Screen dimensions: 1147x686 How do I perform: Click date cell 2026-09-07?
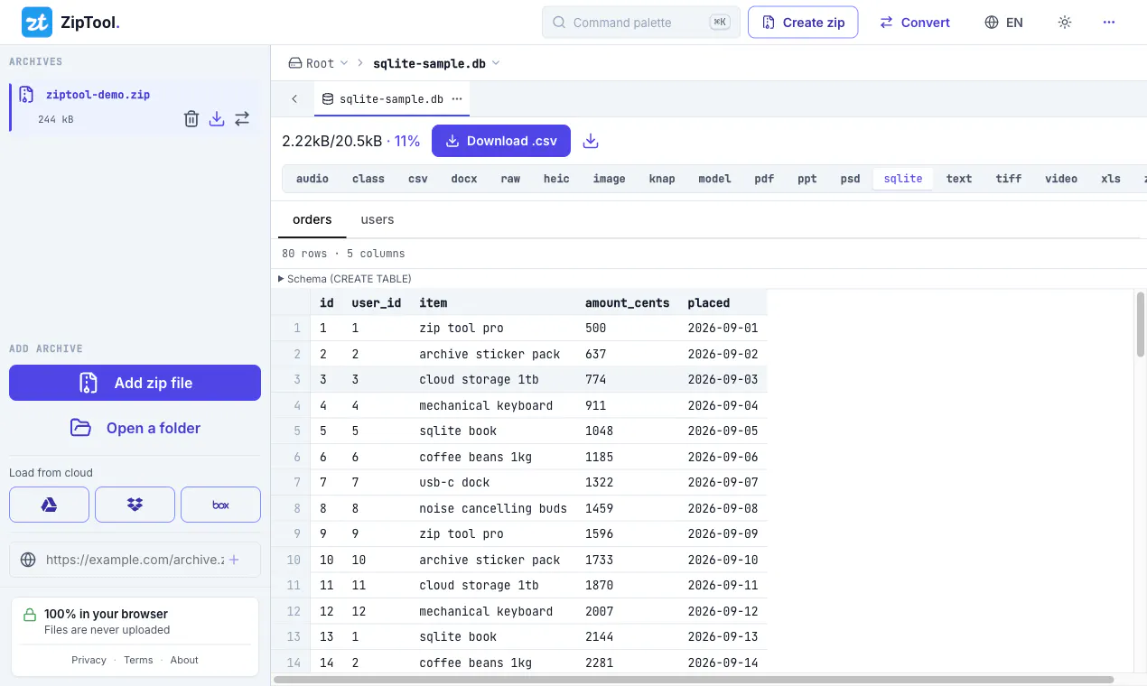coord(723,482)
